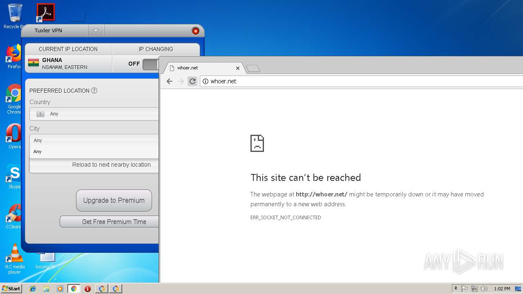Close the whoer.net tab
Screen dimensions: 523x294
[x=238, y=68]
